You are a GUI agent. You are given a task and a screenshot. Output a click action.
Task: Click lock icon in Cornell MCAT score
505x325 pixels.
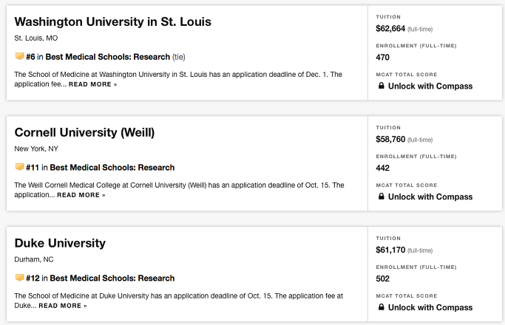pyautogui.click(x=381, y=196)
